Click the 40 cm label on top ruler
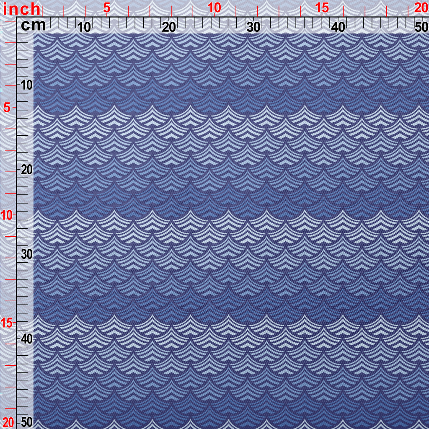 click(338, 27)
